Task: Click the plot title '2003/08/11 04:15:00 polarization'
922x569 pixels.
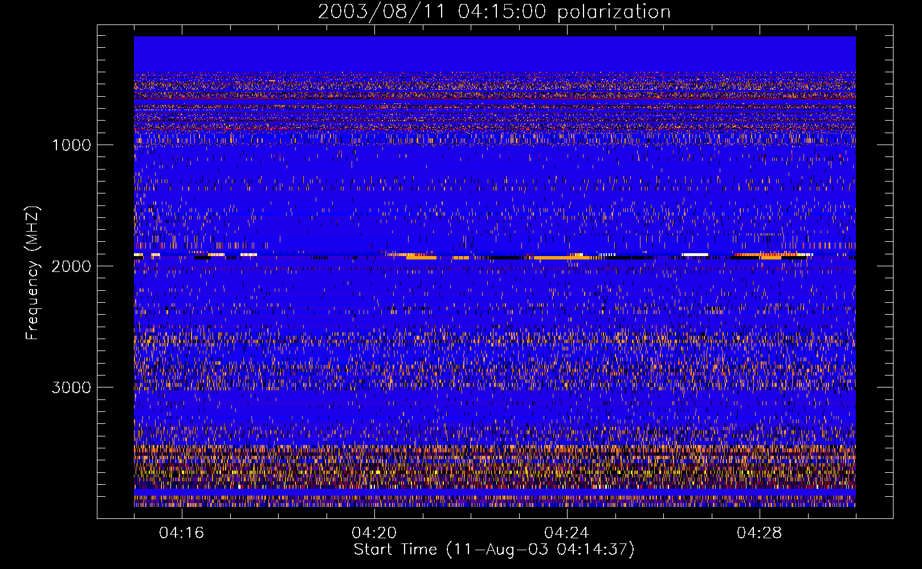Action: [x=494, y=12]
